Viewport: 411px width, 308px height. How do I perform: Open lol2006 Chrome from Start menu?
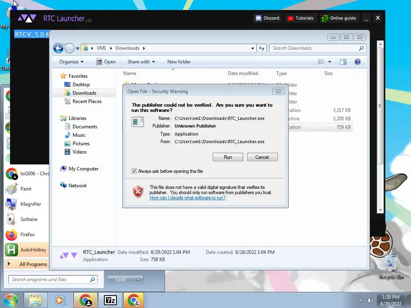[27, 174]
